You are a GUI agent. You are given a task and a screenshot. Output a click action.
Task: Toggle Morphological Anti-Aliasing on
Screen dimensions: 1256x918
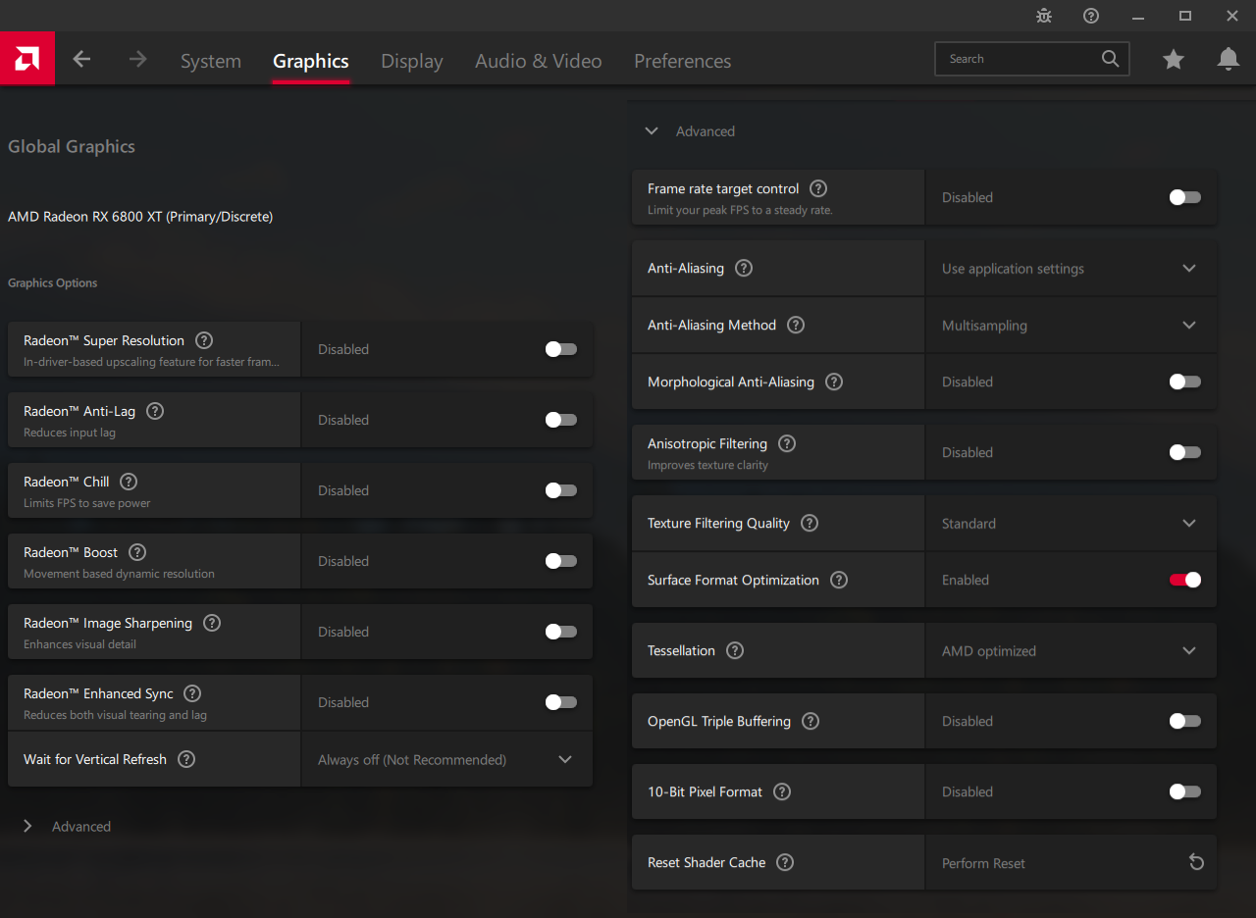click(1185, 382)
